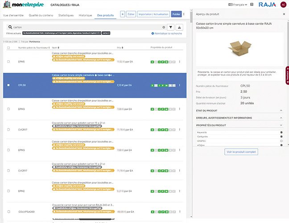The width and height of the screenshot is (289, 223).
Task: Click Réinitialiser la recherche link
Action: click(168, 33)
